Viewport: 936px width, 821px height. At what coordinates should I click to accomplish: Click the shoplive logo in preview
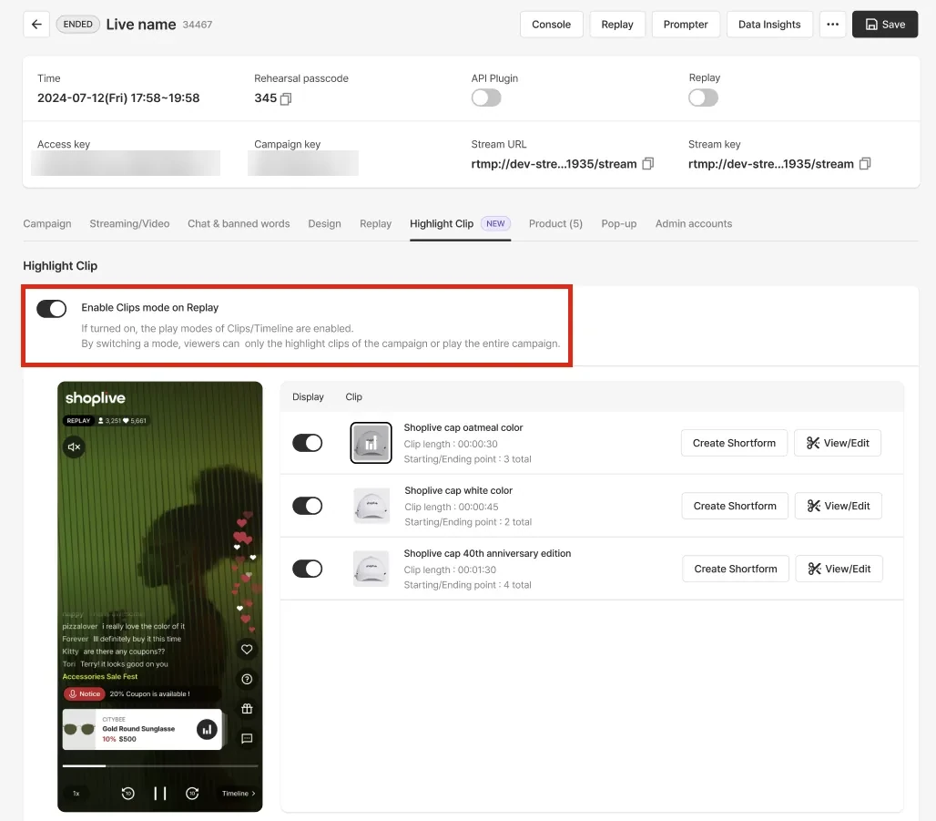pos(96,398)
